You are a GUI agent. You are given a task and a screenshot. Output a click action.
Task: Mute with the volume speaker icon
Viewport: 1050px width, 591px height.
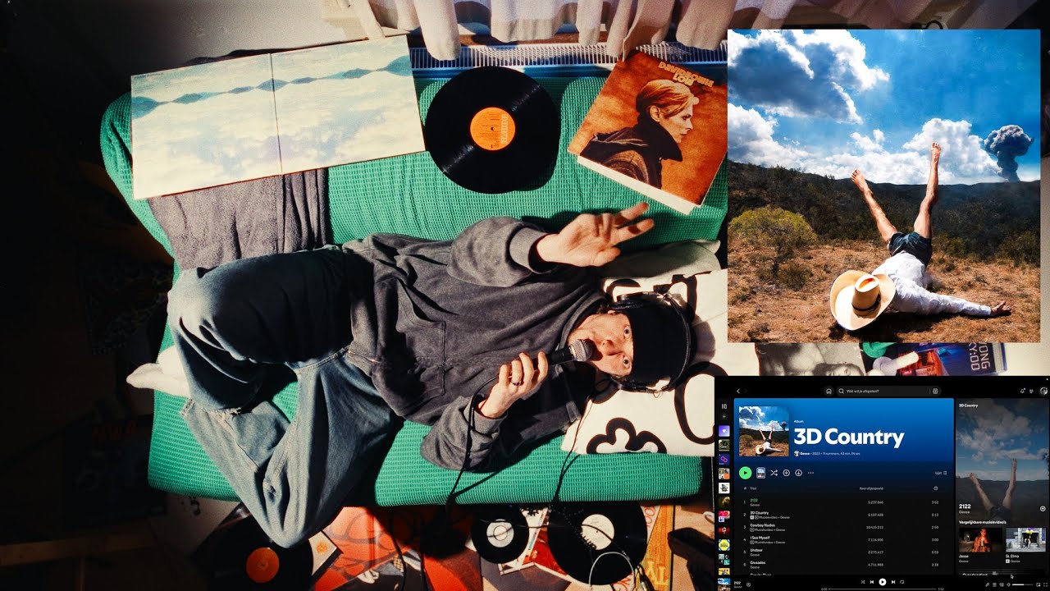tap(1008, 584)
